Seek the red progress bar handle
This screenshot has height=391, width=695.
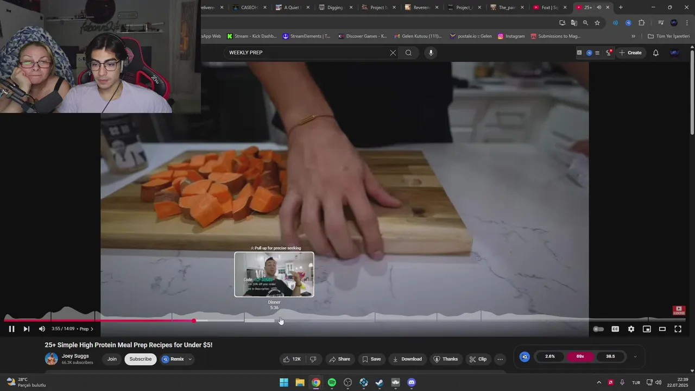click(194, 320)
